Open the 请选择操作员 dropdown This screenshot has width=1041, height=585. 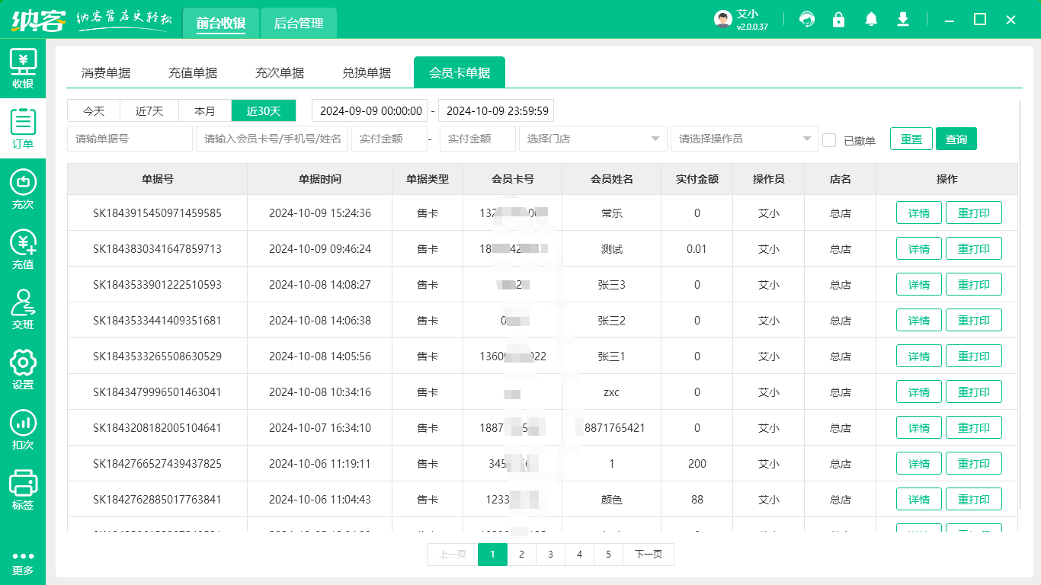pyautogui.click(x=745, y=139)
